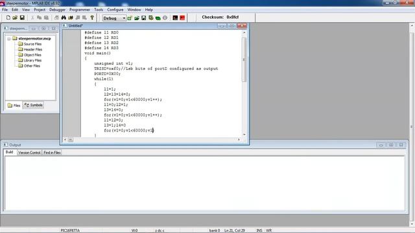Click the Copy toolbar icon

[x=39, y=17]
